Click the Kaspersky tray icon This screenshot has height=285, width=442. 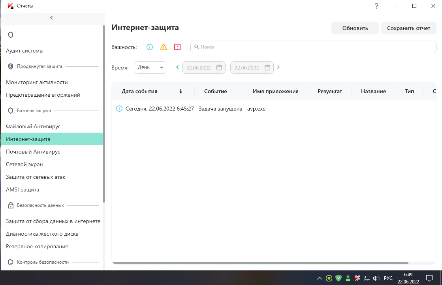coord(357,278)
